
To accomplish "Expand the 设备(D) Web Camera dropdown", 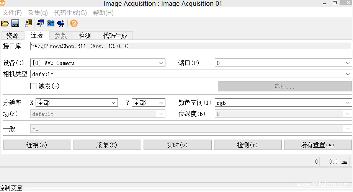I will [x=98, y=63].
